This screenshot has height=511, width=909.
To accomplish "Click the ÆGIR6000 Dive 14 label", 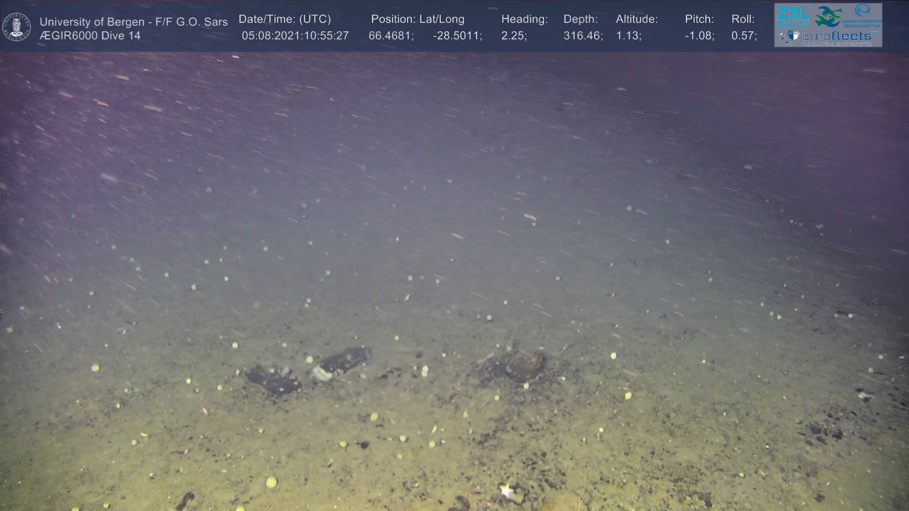I will tap(90, 35).
